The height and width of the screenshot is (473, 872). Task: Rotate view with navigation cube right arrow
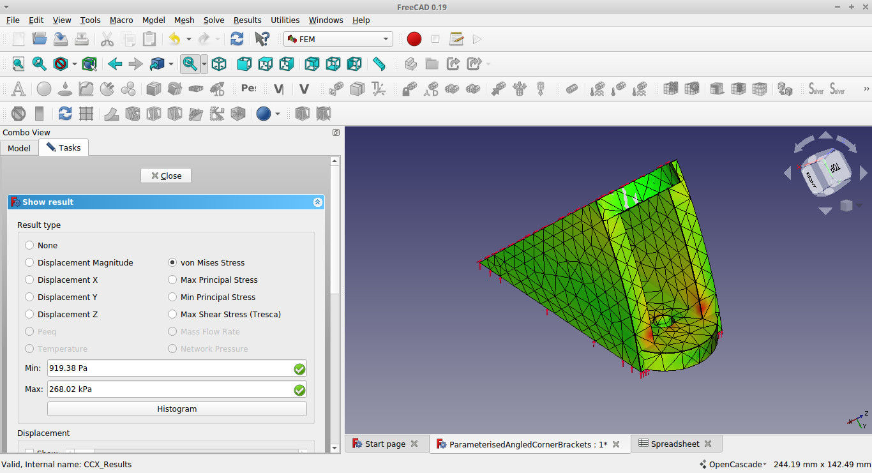coord(864,173)
